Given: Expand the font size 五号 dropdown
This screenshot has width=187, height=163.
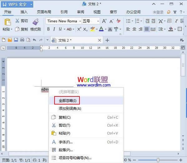Looking at the screenshot, I should pyautogui.click(x=98, y=21).
